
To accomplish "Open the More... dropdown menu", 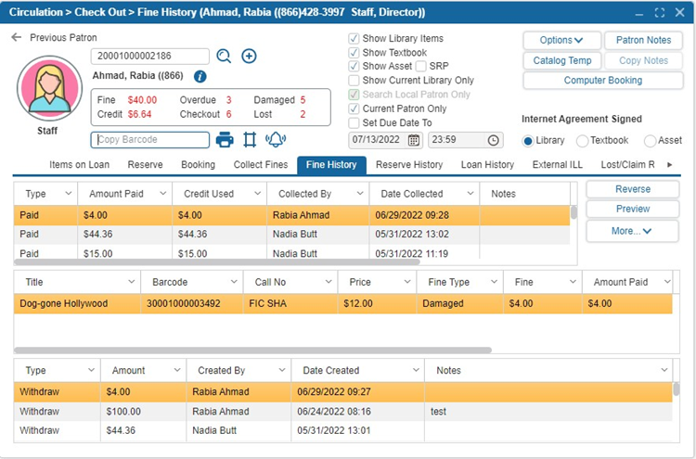I will 632,231.
